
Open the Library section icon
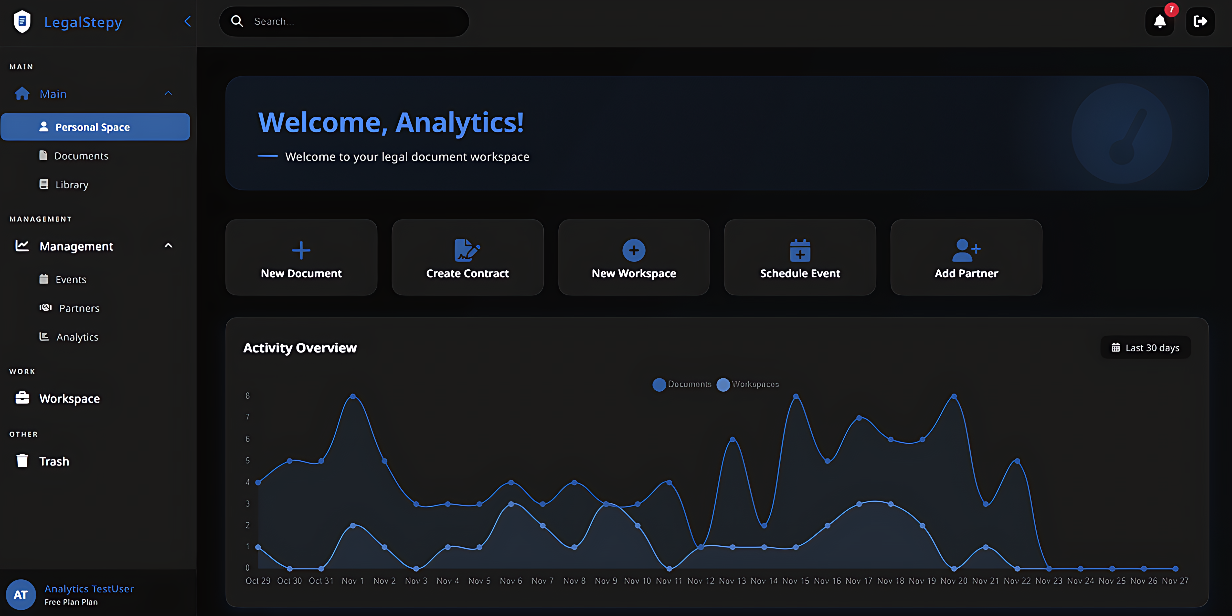click(x=44, y=184)
